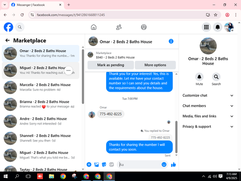Open the Friends icon in top navigation

click(119, 27)
